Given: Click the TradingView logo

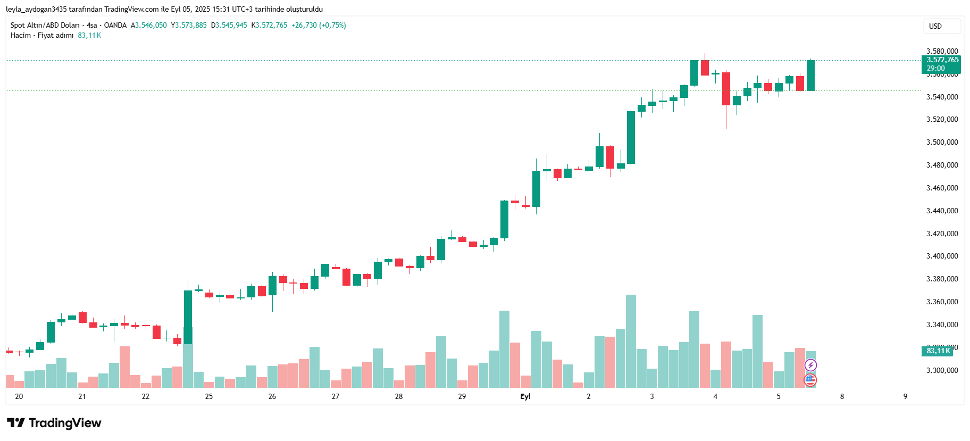Looking at the screenshot, I should coord(54,423).
